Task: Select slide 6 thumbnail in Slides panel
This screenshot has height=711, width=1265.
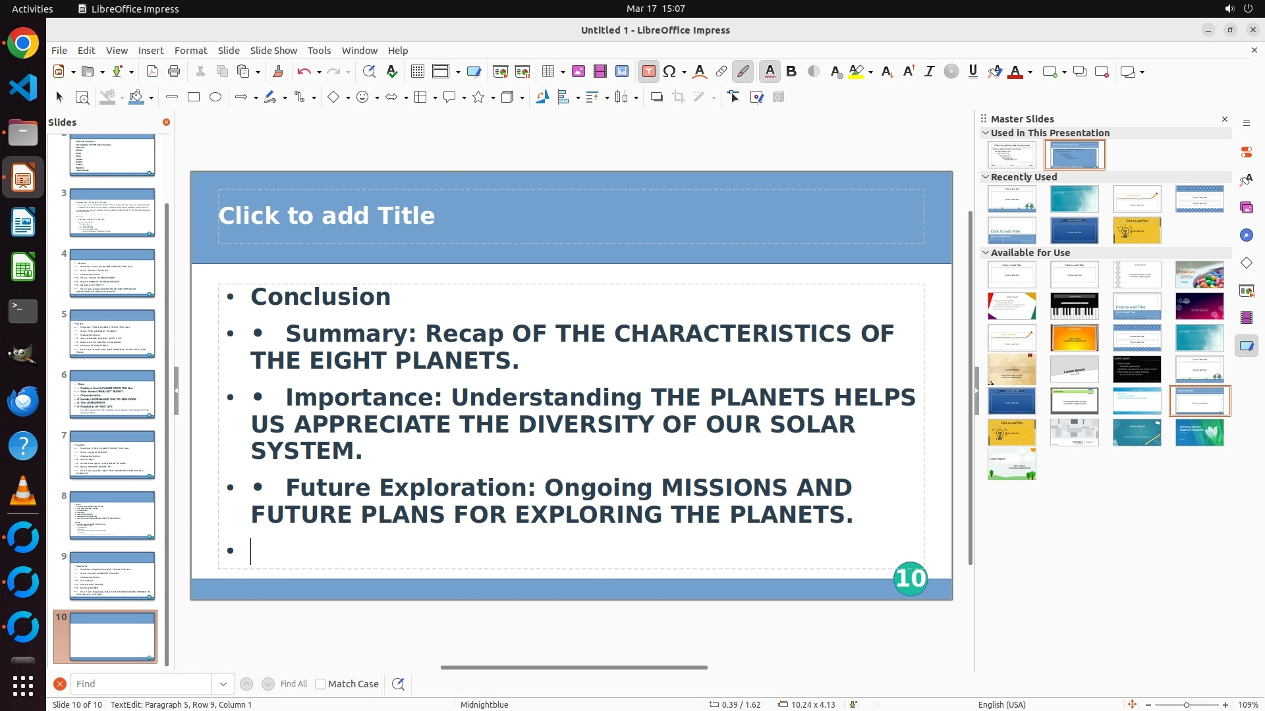Action: pyautogui.click(x=113, y=394)
